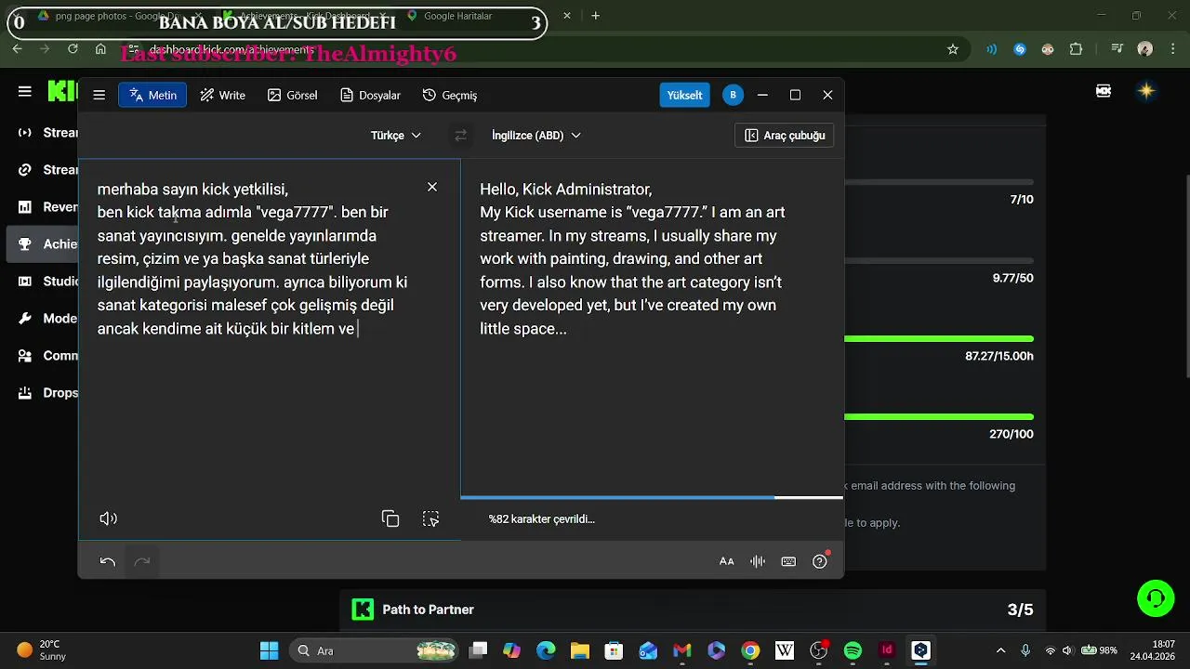Undo the last edit

point(108,561)
